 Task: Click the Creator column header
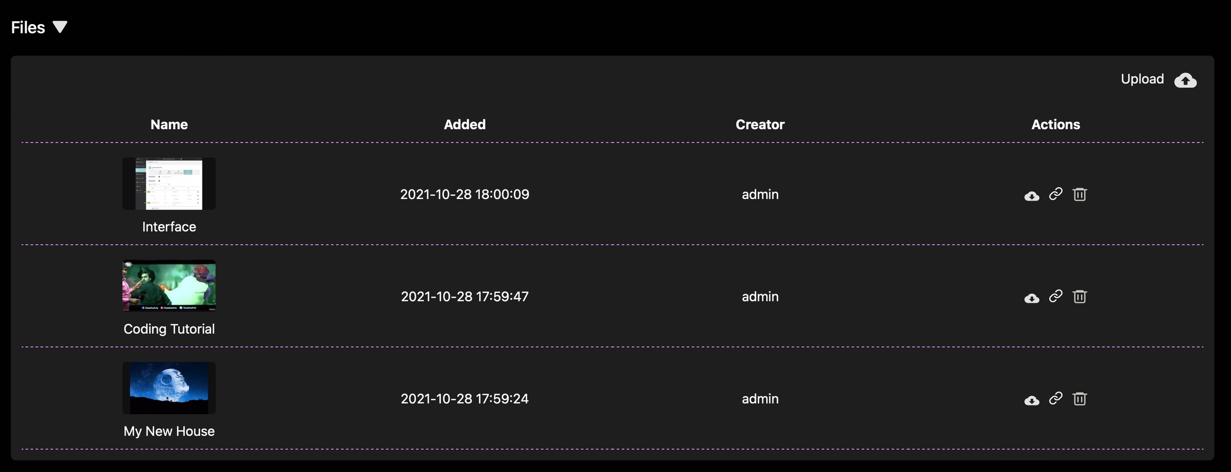(760, 124)
